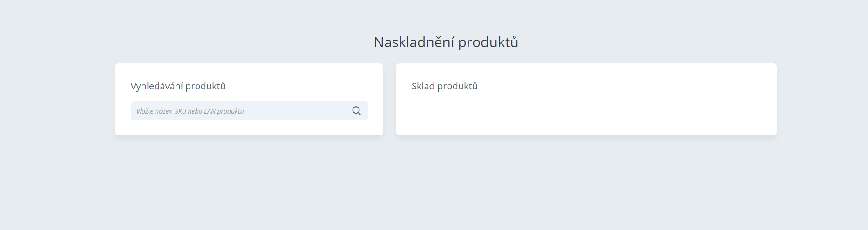Click the 'Sklad produktů' heading
868x230 pixels.
[x=445, y=86]
